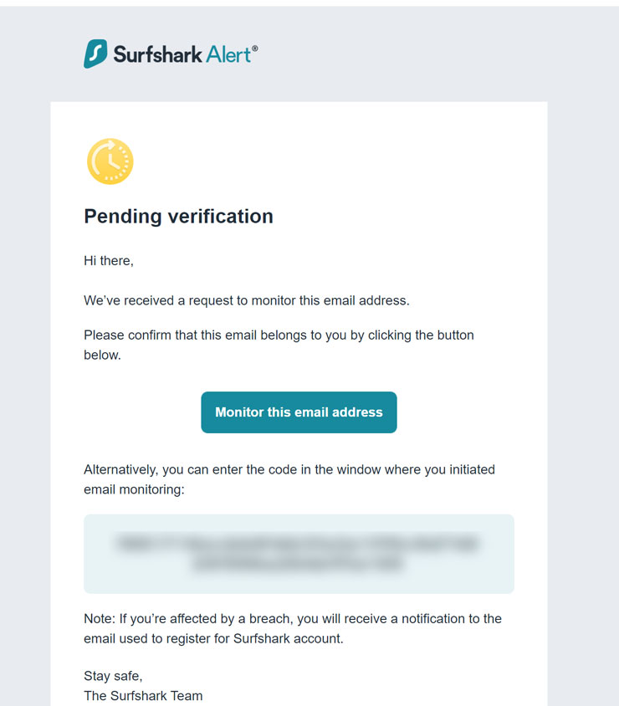Click the Stay safe closing line
Viewport: 619px width, 706px height.
pyautogui.click(x=113, y=676)
